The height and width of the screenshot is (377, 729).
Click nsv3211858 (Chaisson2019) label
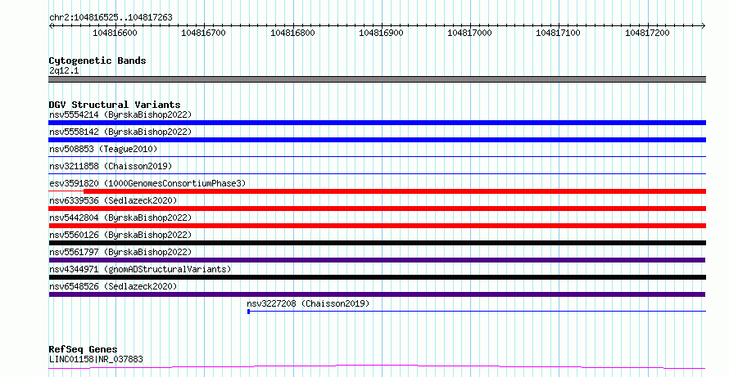point(111,166)
